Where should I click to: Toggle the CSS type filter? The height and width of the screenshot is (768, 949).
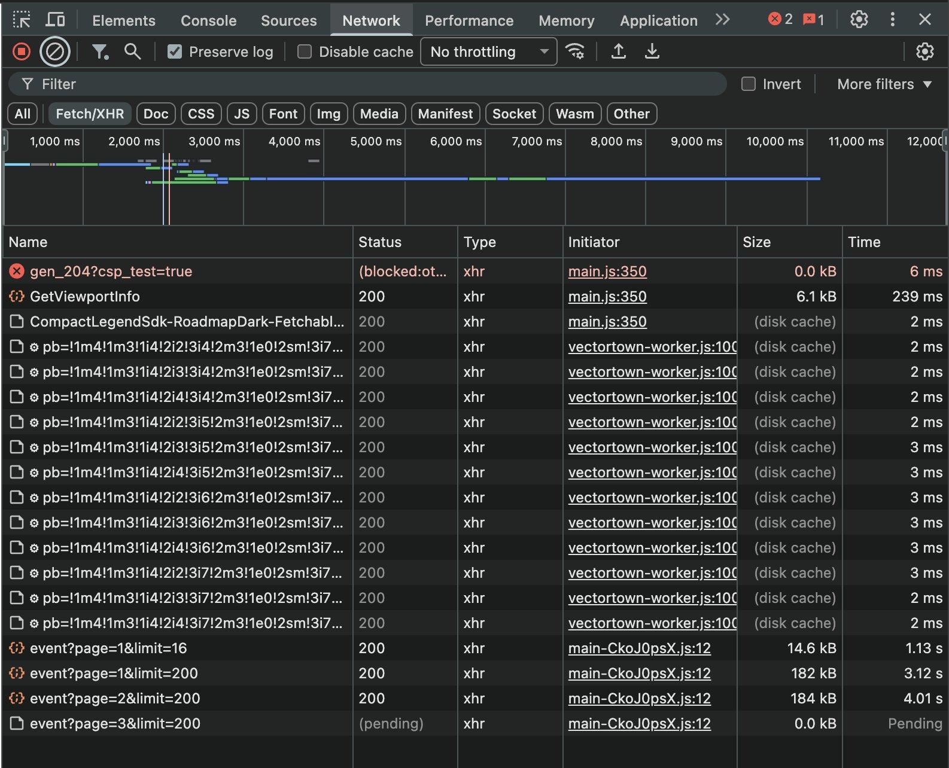[x=201, y=114]
